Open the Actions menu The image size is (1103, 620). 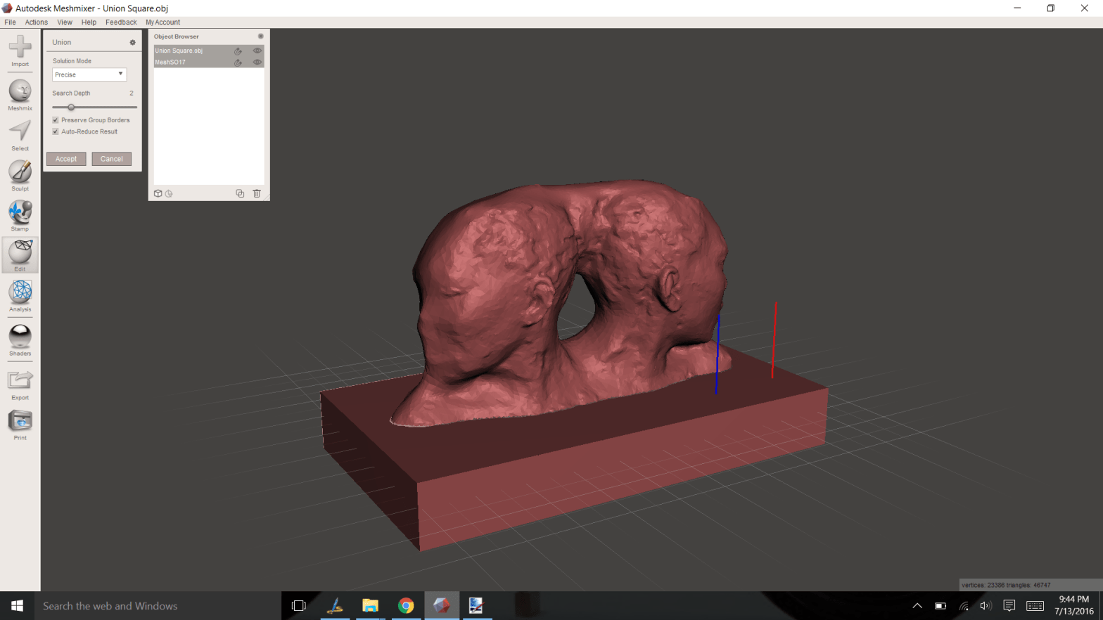37,22
